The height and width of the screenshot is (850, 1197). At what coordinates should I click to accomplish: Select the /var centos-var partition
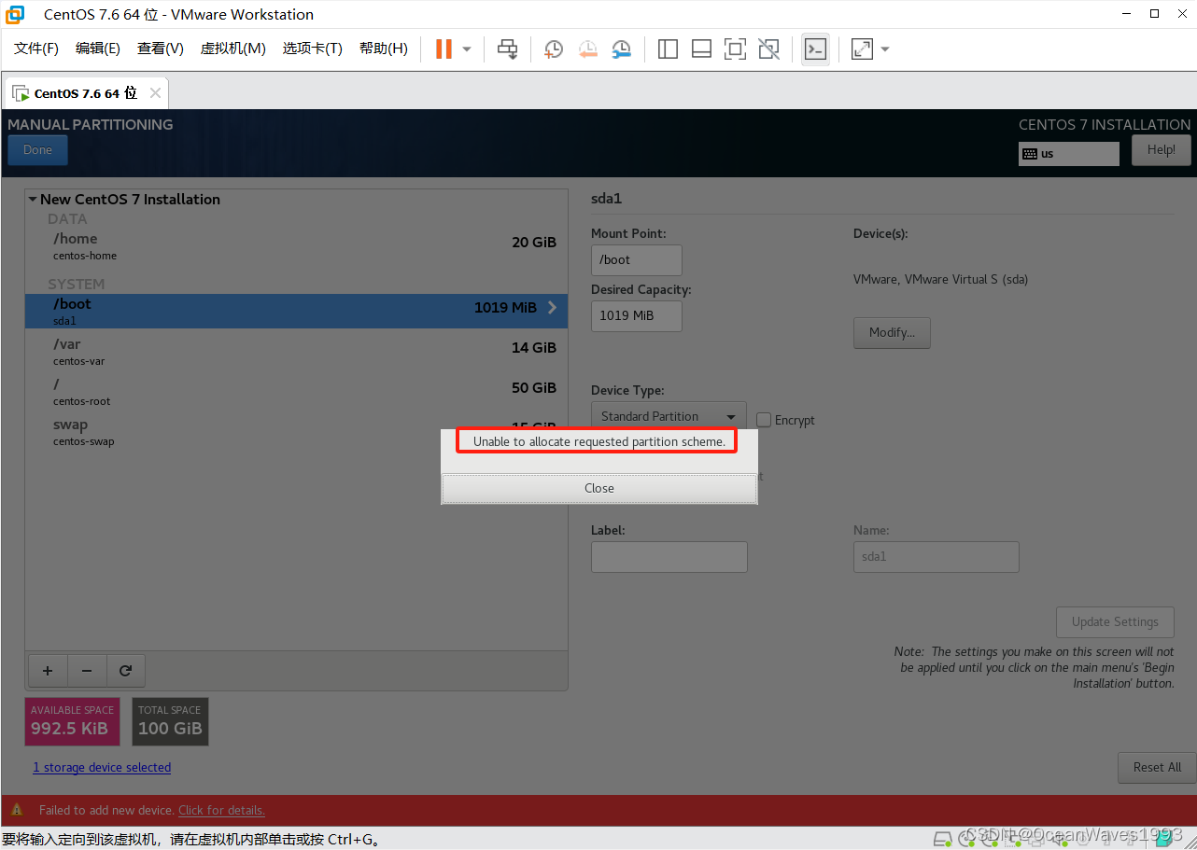click(296, 351)
